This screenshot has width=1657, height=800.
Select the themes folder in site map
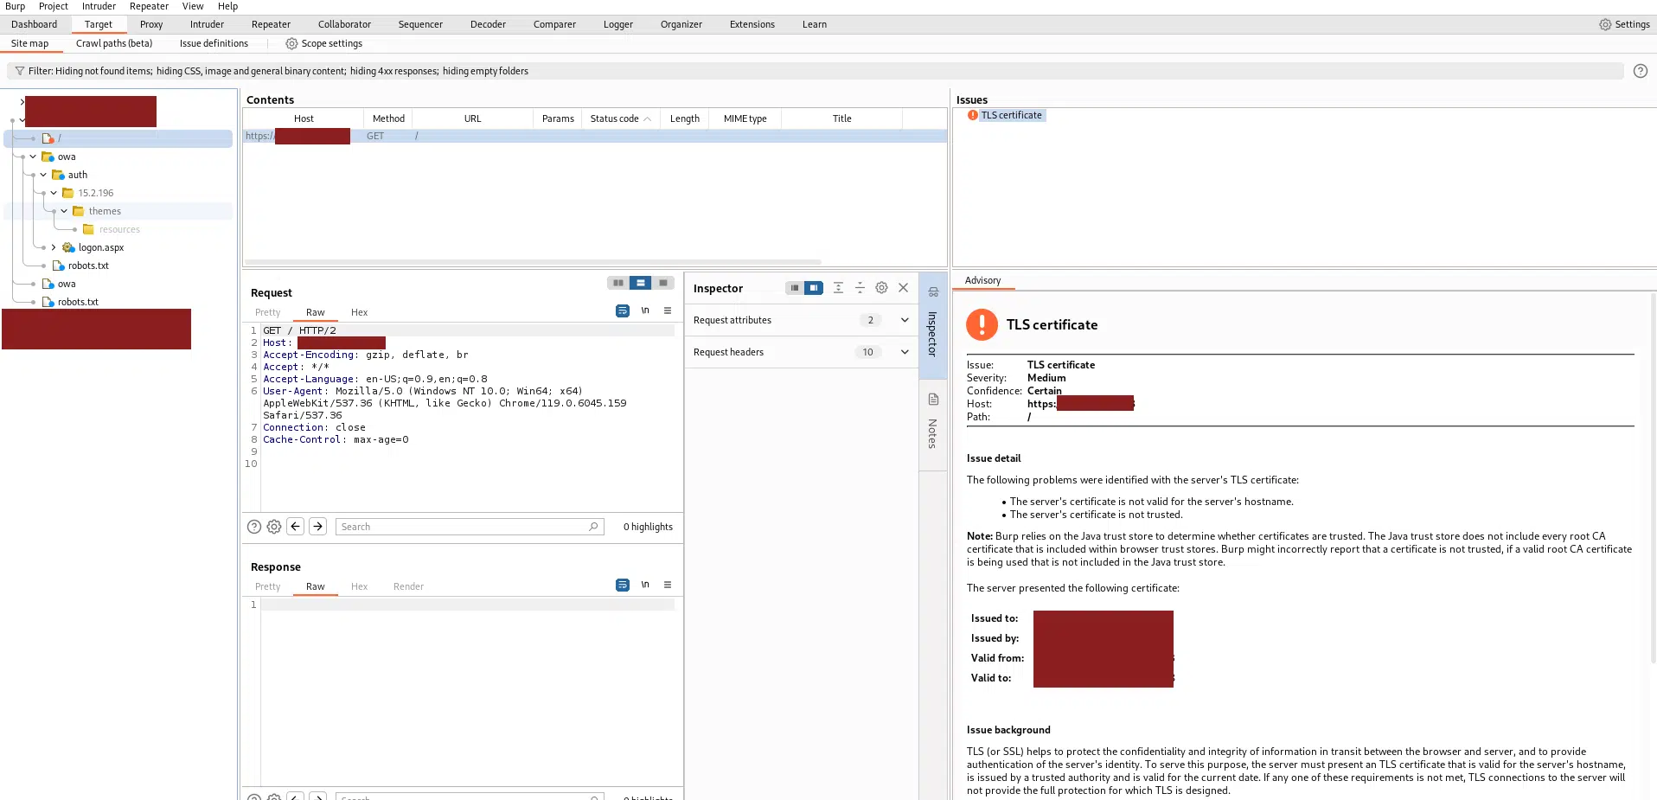click(105, 211)
